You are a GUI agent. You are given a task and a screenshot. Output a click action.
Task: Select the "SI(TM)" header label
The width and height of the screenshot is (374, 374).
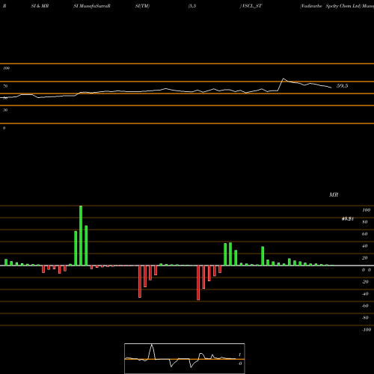[142, 6]
